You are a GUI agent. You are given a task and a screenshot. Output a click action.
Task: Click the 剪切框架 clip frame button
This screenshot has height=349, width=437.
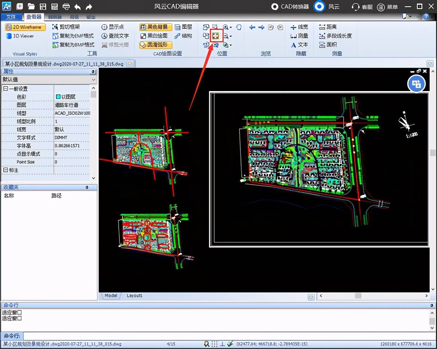tap(66, 27)
